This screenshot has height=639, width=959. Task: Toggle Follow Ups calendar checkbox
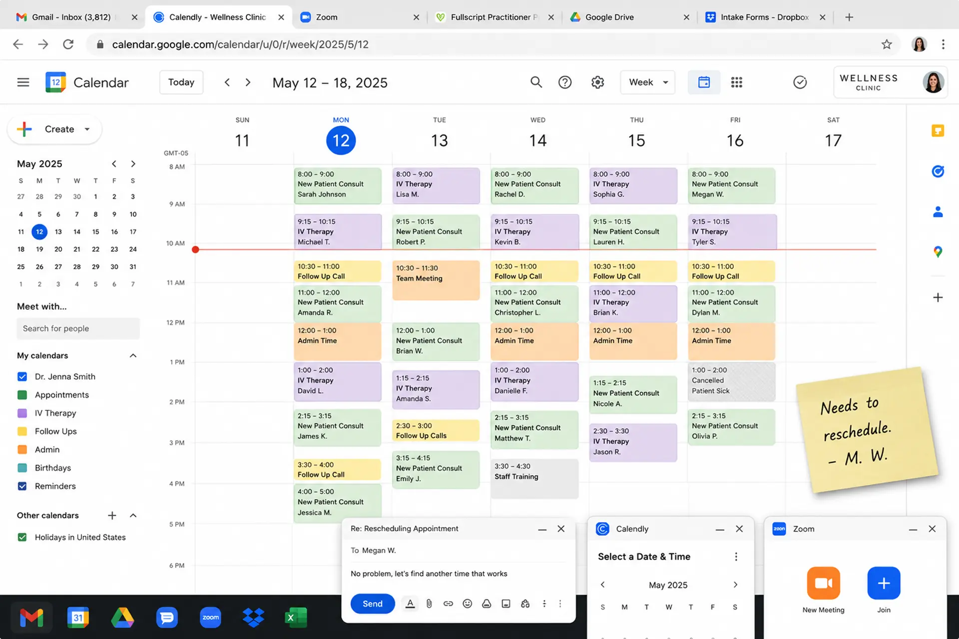click(x=22, y=431)
